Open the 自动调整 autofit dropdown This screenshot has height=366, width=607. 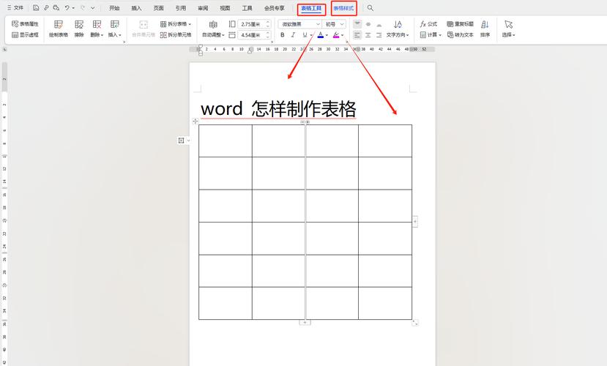coord(213,35)
